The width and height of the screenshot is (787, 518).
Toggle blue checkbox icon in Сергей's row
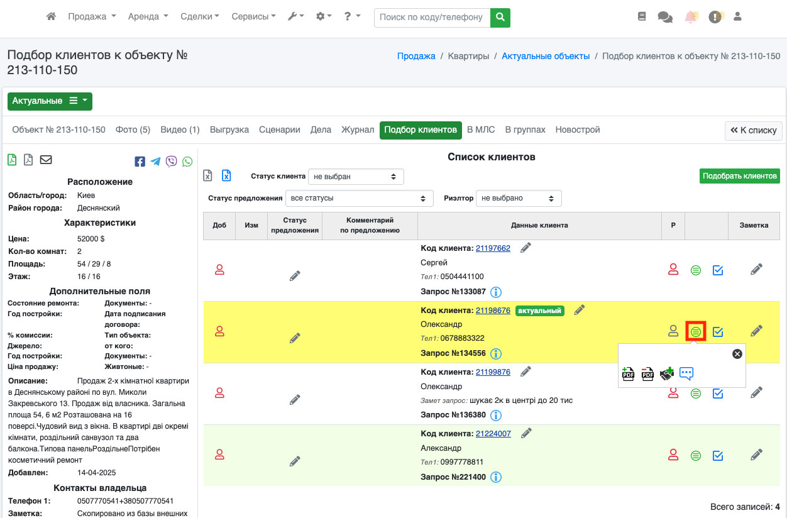point(718,270)
